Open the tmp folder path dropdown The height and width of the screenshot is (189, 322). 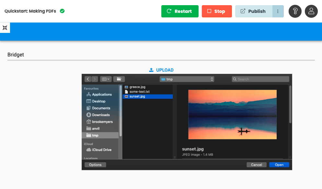click(x=187, y=79)
